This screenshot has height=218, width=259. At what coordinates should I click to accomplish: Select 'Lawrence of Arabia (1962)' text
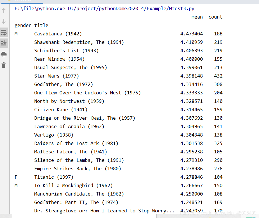pyautogui.click(x=69, y=126)
